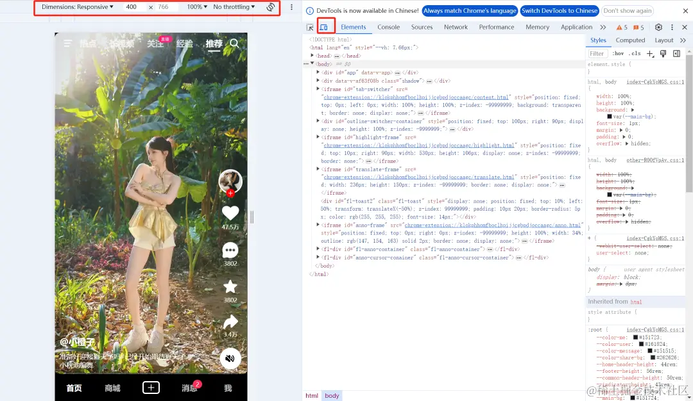Select the html breadcrumb at bottom

pyautogui.click(x=312, y=396)
